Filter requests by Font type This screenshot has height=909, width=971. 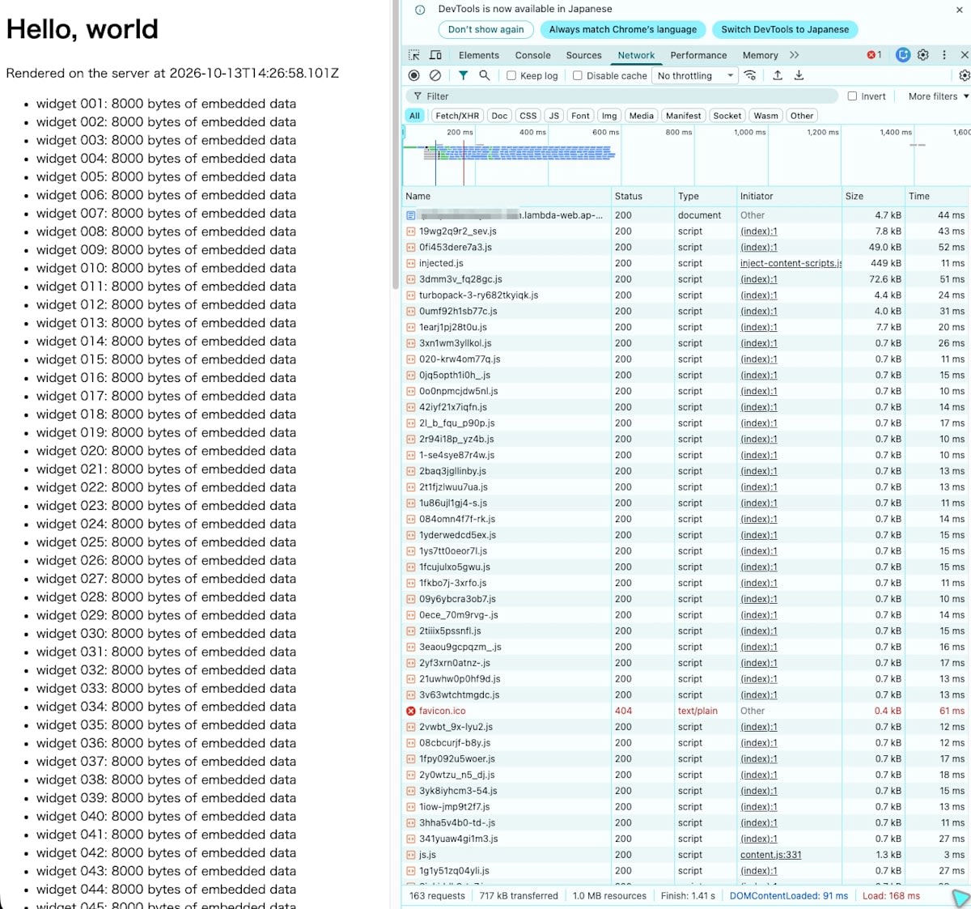point(581,116)
